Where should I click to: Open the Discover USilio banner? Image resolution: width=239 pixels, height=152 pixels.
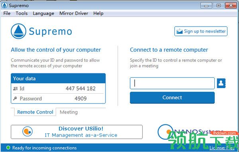click(76, 132)
